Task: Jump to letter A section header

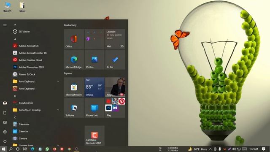Action: point(15,39)
